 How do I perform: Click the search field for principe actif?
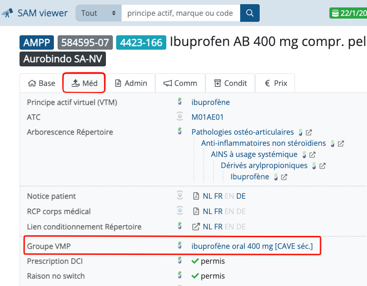click(x=181, y=13)
